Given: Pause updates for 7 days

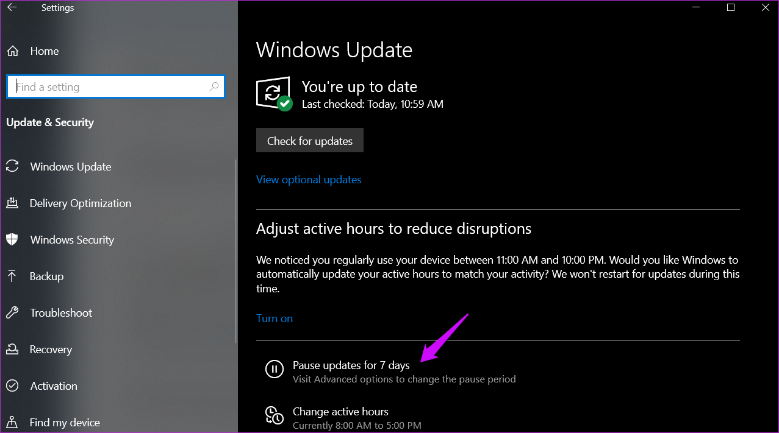Looking at the screenshot, I should coord(351,365).
